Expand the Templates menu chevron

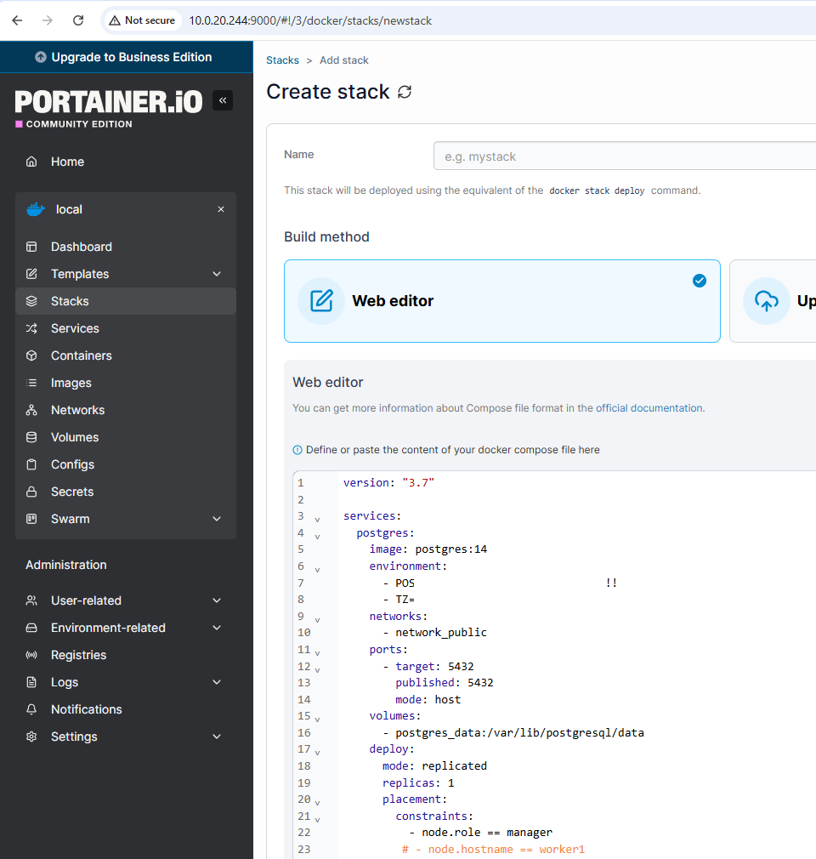click(x=217, y=274)
